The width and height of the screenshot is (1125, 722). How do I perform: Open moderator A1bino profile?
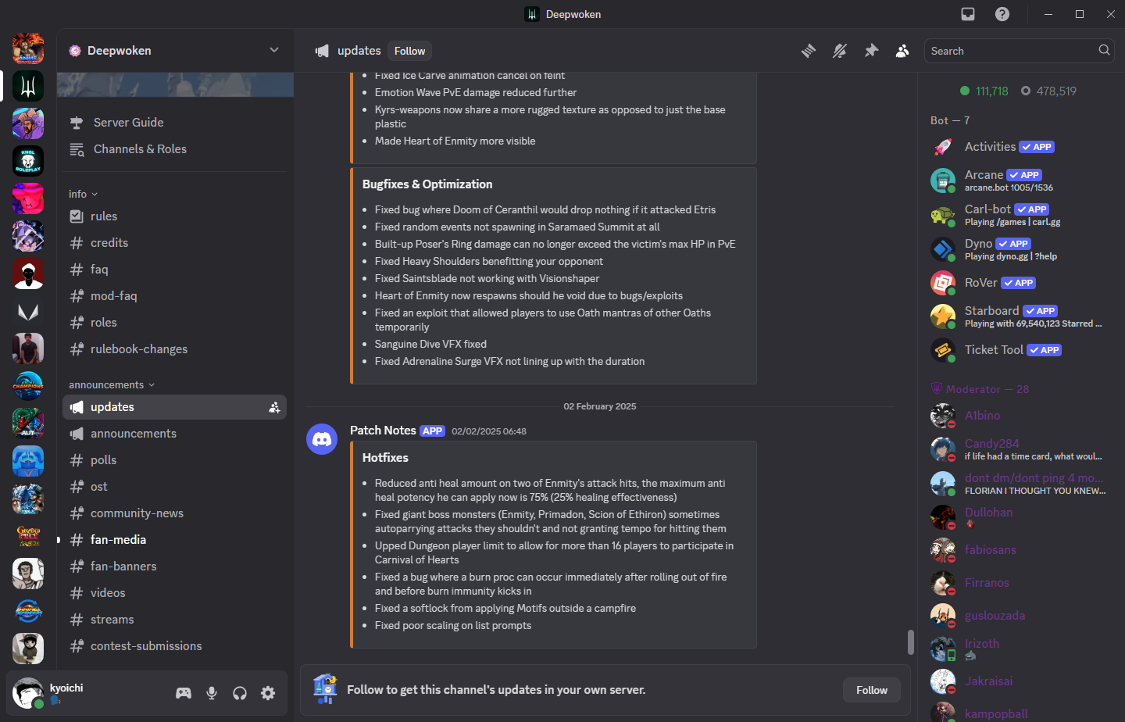pyautogui.click(x=1019, y=416)
